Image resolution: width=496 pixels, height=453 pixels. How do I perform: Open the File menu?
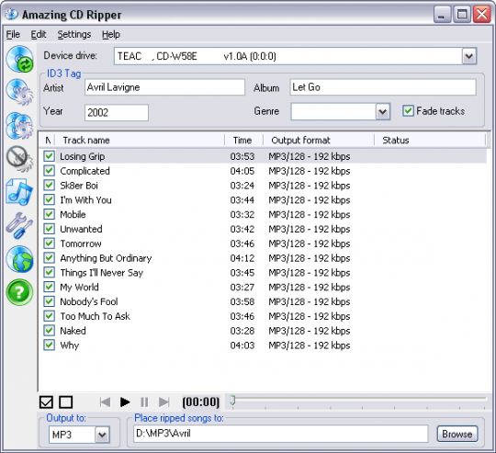[x=13, y=34]
